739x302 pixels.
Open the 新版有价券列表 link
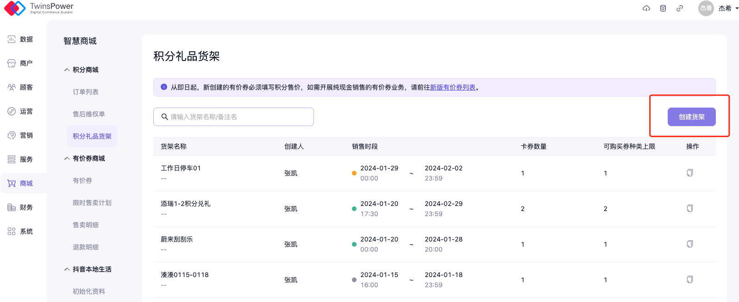pos(452,87)
